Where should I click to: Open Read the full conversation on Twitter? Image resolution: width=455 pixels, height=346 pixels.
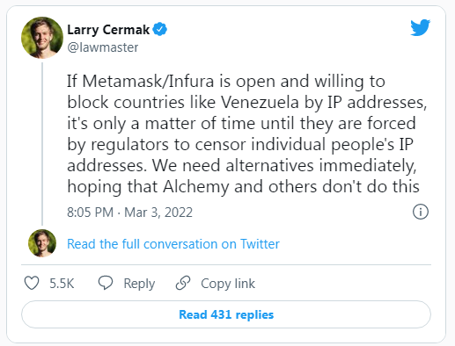coord(173,244)
